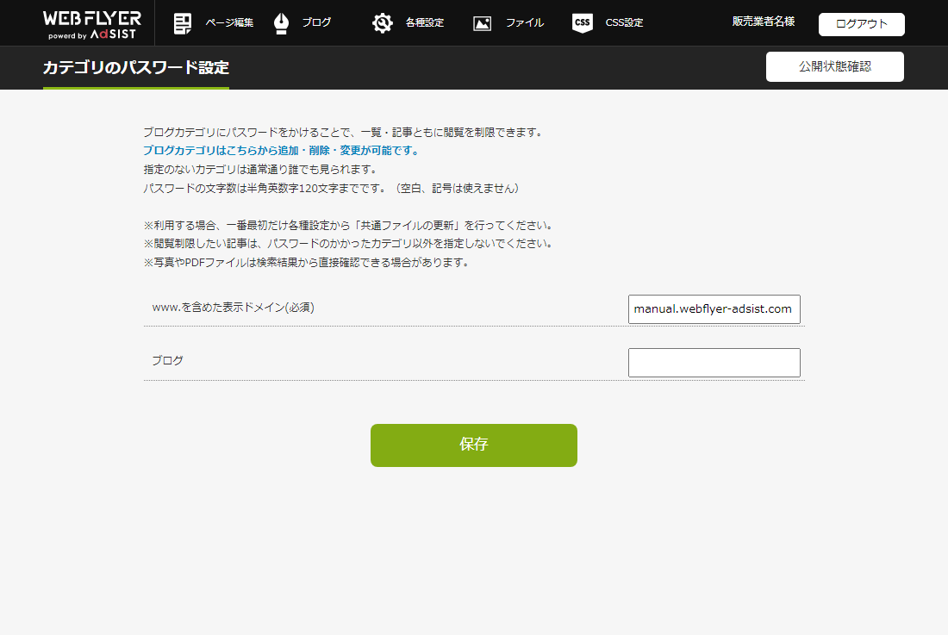The width and height of the screenshot is (948, 635).
Task: Open the ページ編集 menu
Action: tap(228, 23)
